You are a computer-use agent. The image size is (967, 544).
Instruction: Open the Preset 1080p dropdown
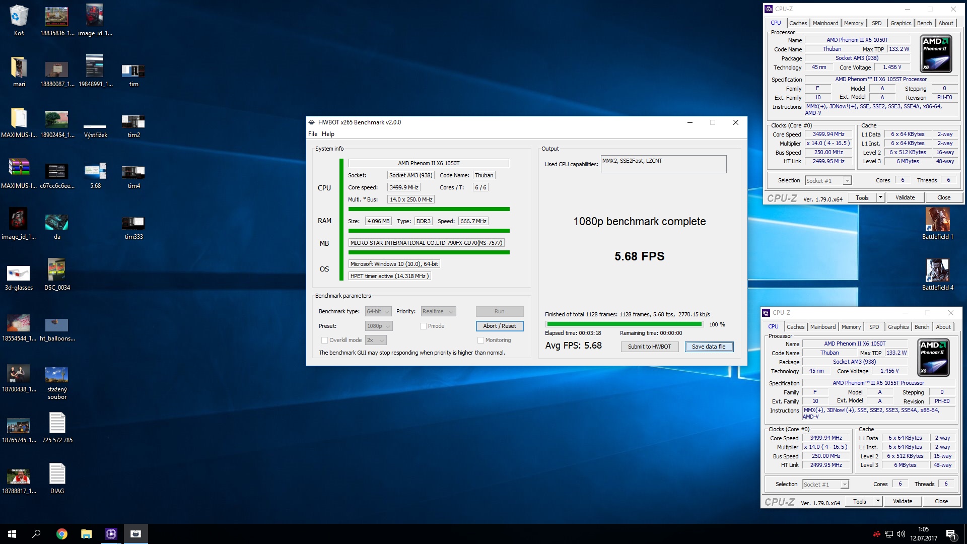tap(379, 326)
